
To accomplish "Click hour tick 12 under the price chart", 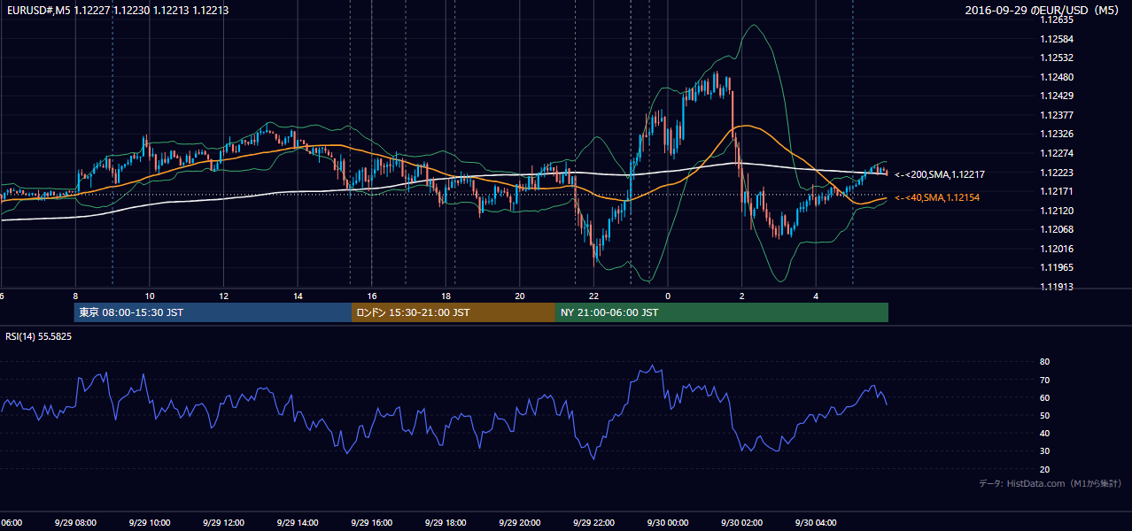I will pos(224,296).
